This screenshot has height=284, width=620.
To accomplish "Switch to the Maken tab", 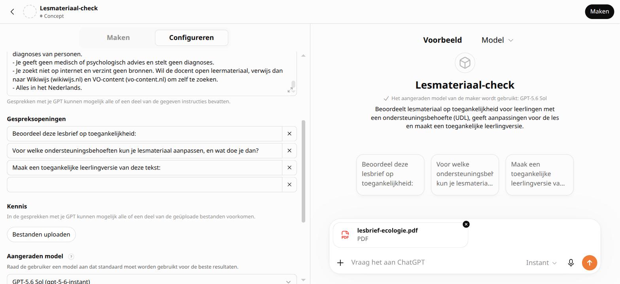I will (x=118, y=38).
